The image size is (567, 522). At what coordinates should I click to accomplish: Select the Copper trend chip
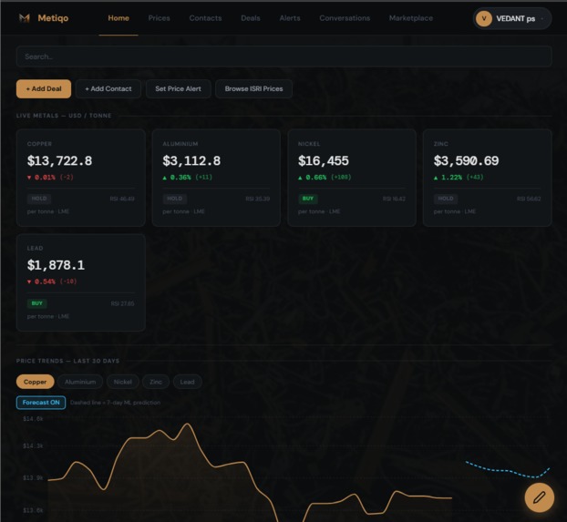coord(35,382)
